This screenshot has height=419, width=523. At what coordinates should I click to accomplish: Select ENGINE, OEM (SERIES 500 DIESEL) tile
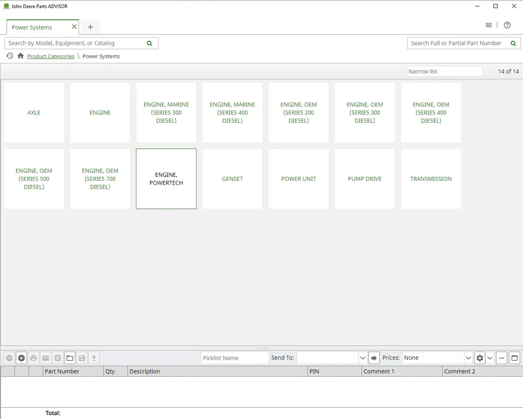[34, 179]
